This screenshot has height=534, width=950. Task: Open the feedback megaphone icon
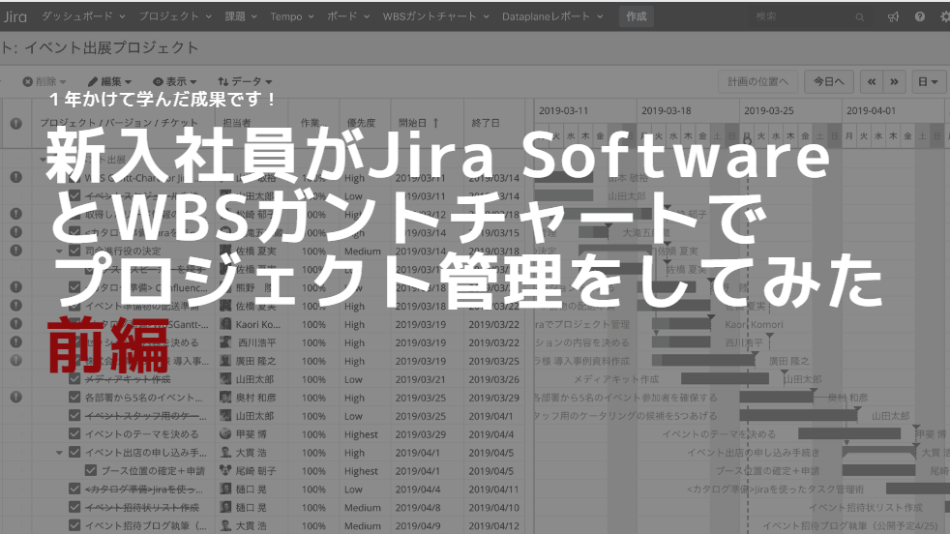tap(893, 17)
